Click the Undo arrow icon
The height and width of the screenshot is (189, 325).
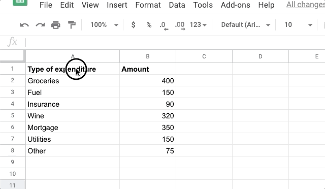(x=24, y=25)
